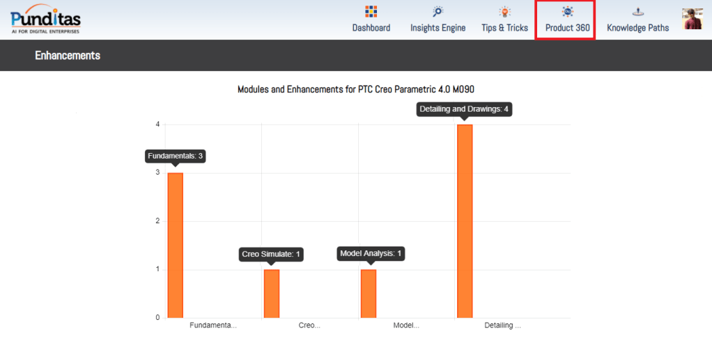Open the user profile avatar
The image size is (712, 347).
(x=692, y=19)
